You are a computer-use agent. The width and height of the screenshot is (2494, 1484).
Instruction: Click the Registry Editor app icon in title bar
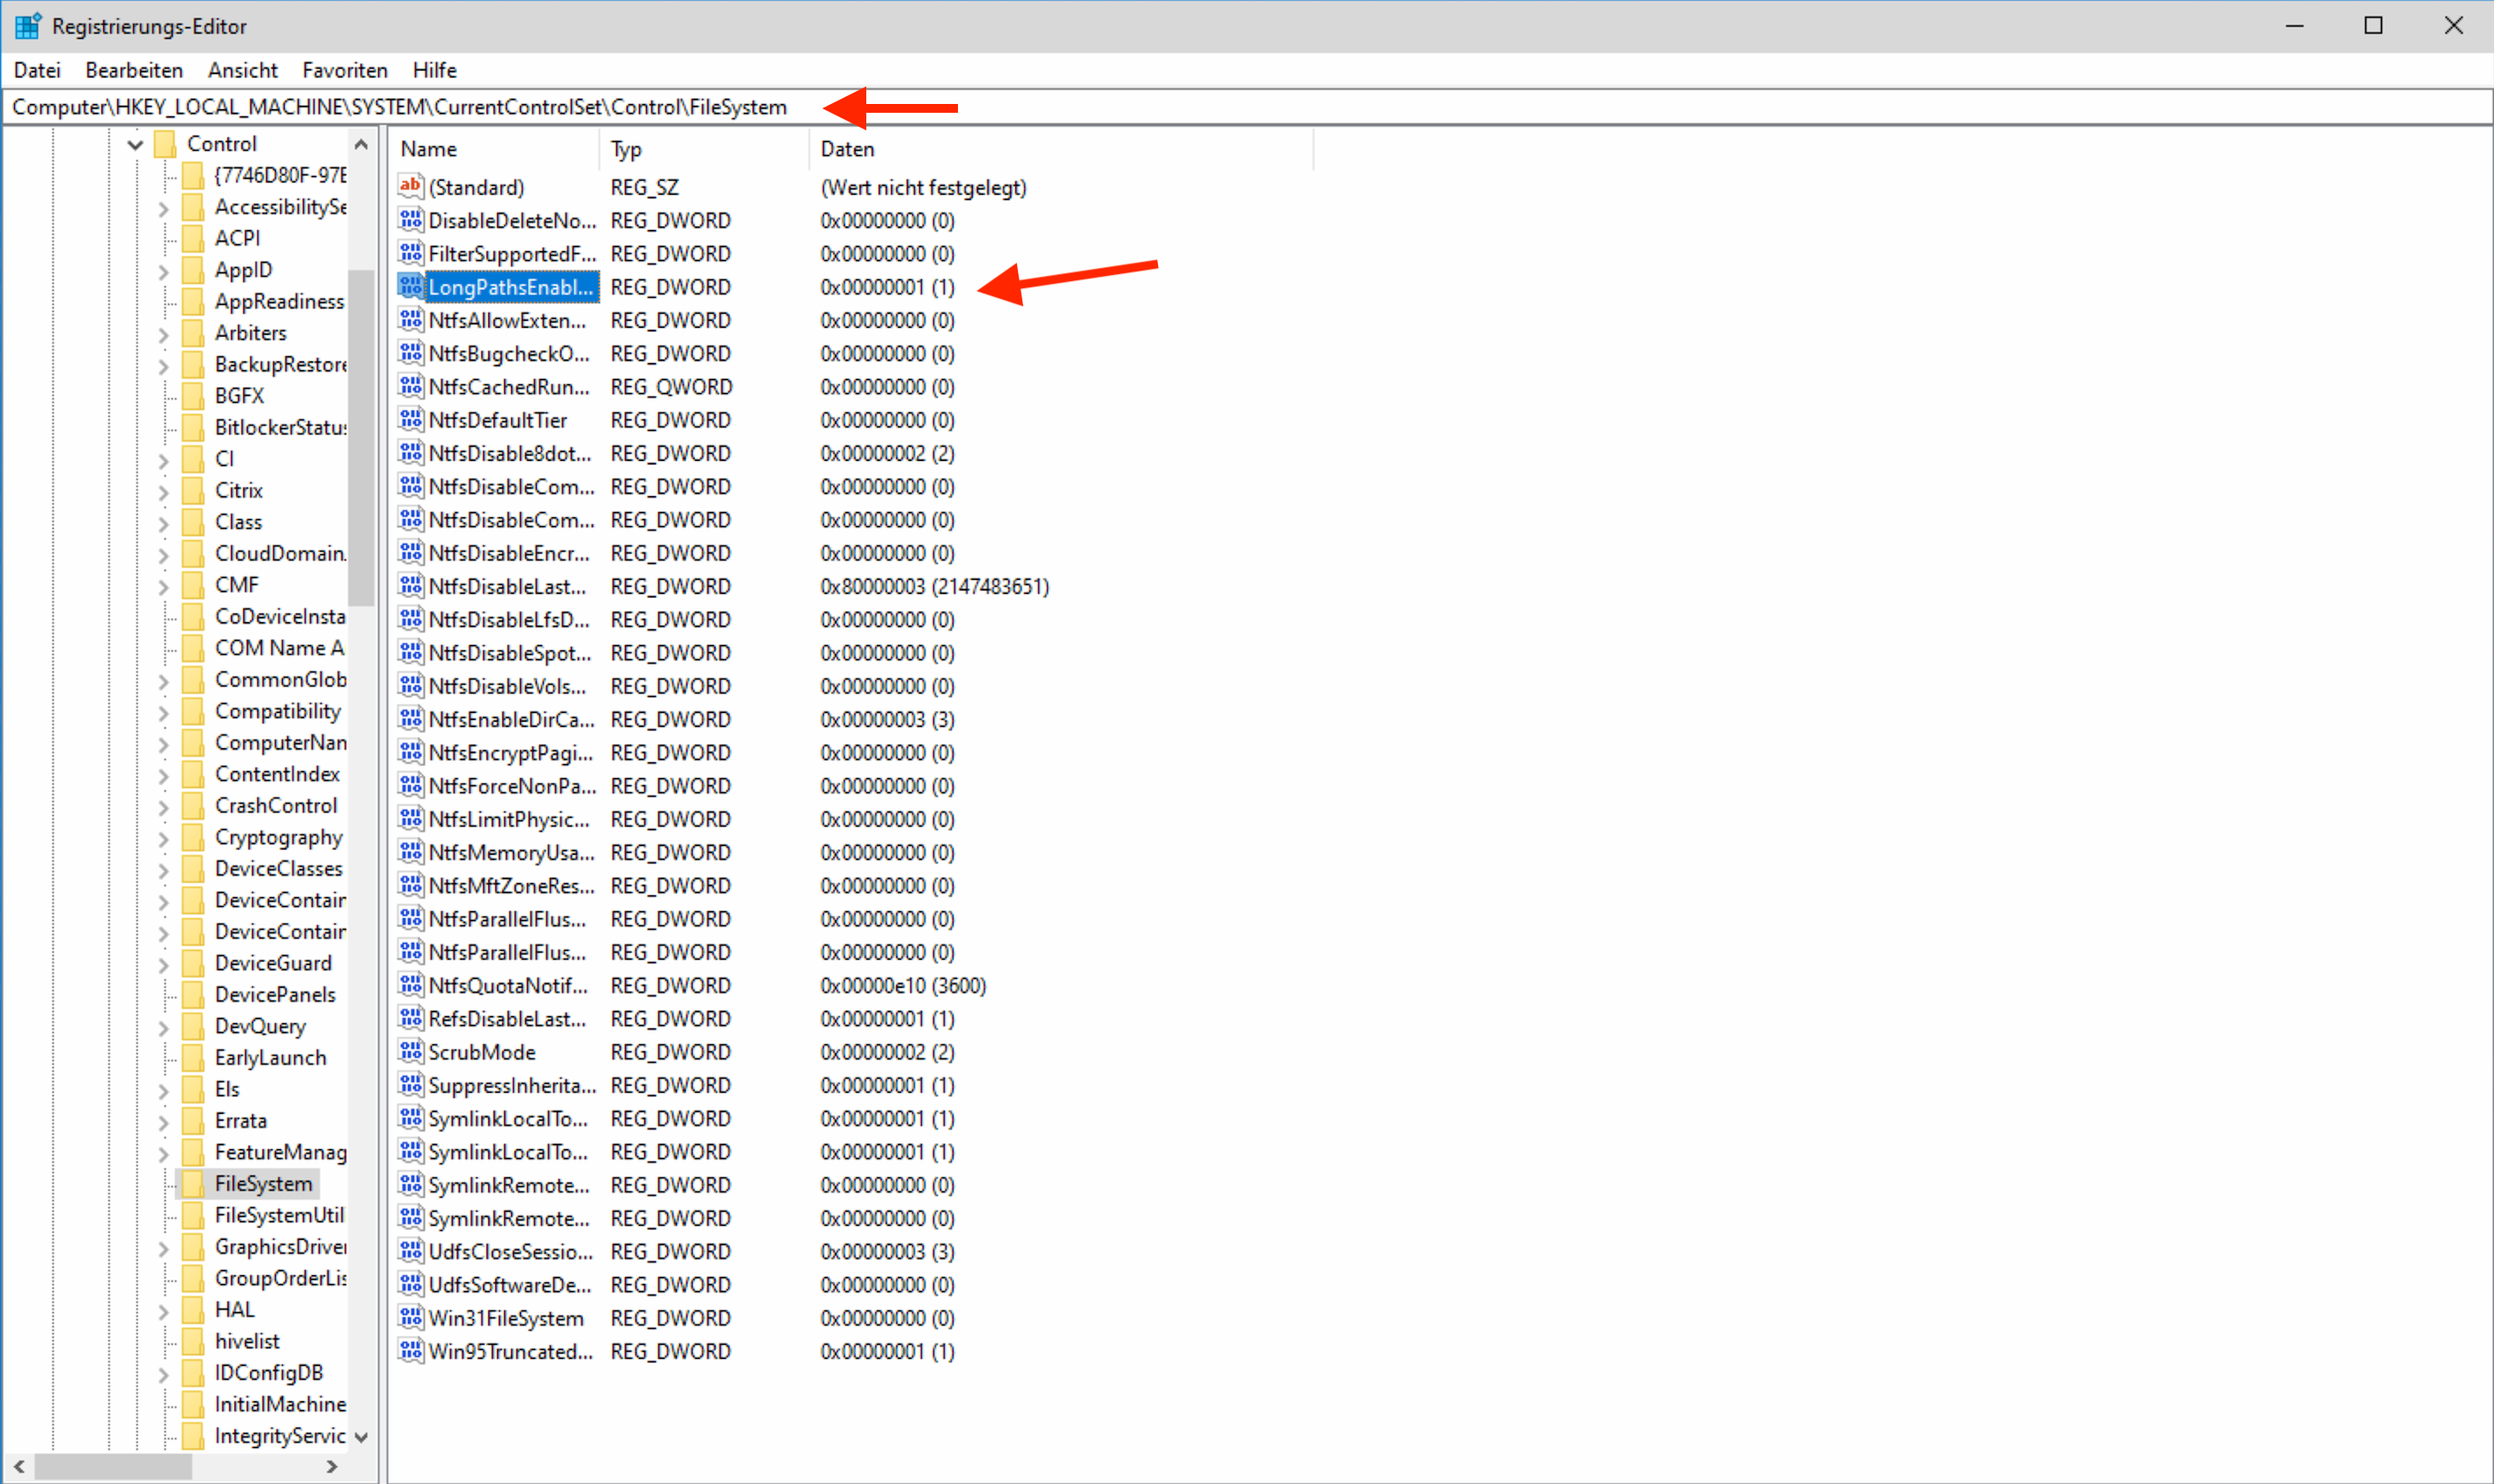point(27,26)
